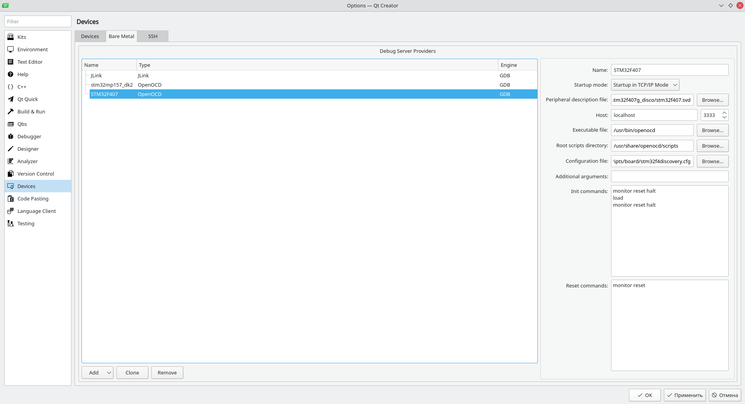Confirm with the OK button
The width and height of the screenshot is (745, 404).
pos(644,395)
